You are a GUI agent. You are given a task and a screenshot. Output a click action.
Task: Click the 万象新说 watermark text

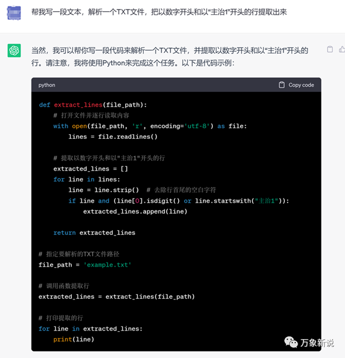click(x=317, y=343)
